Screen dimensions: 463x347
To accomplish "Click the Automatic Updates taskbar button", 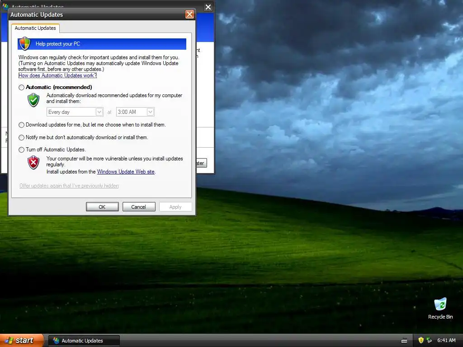I will [84, 341].
